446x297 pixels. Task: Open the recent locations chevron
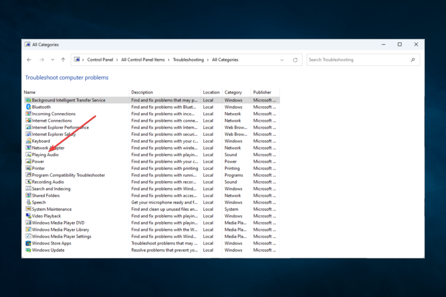click(53, 60)
